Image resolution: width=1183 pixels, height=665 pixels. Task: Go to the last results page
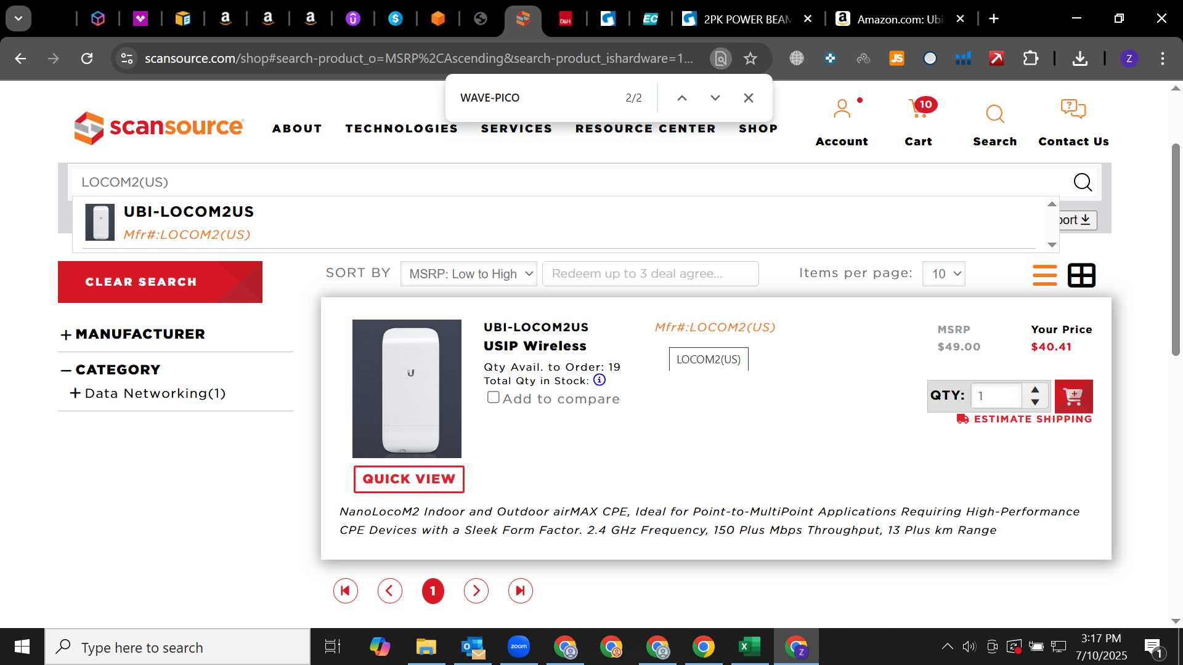(520, 591)
